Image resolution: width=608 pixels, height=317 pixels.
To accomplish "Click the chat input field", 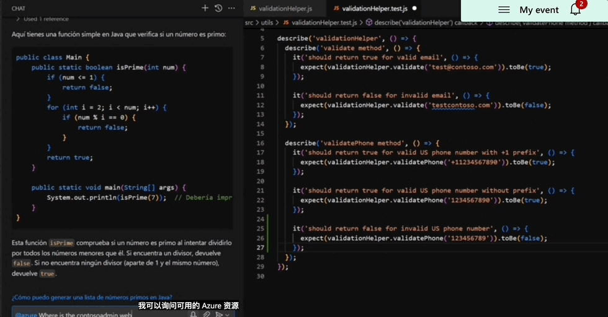I will click(x=93, y=314).
